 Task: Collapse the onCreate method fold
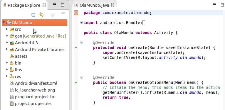point(81,43)
